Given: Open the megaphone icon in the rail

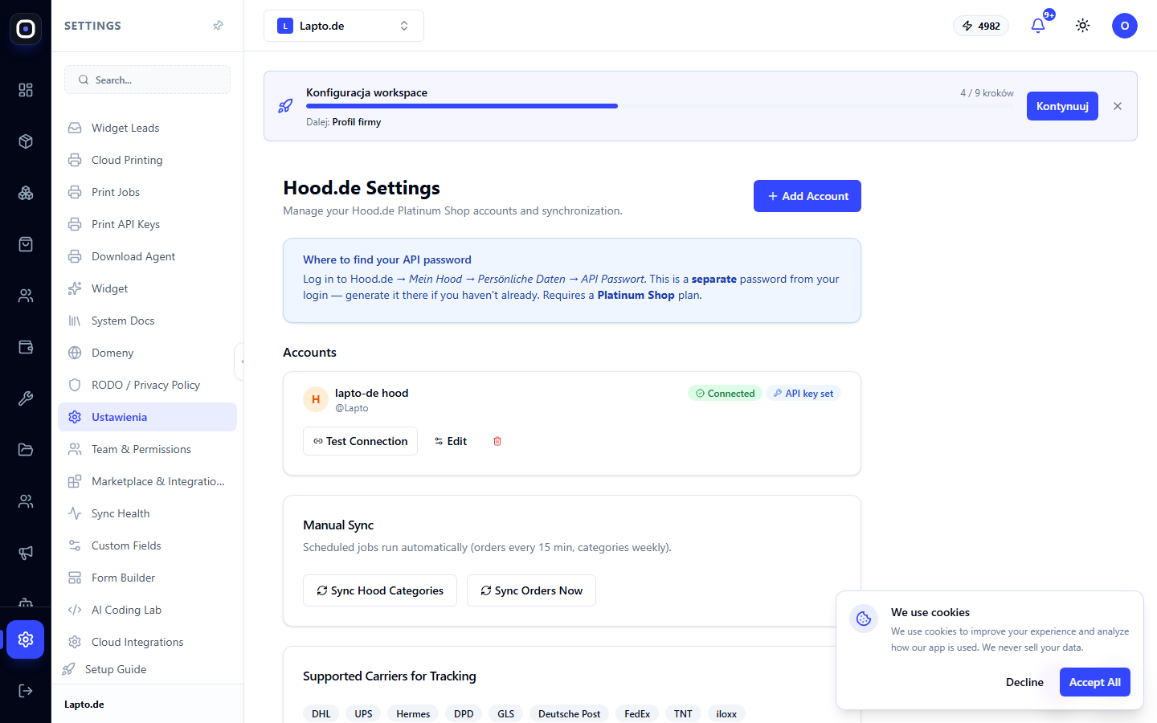Looking at the screenshot, I should [x=26, y=553].
